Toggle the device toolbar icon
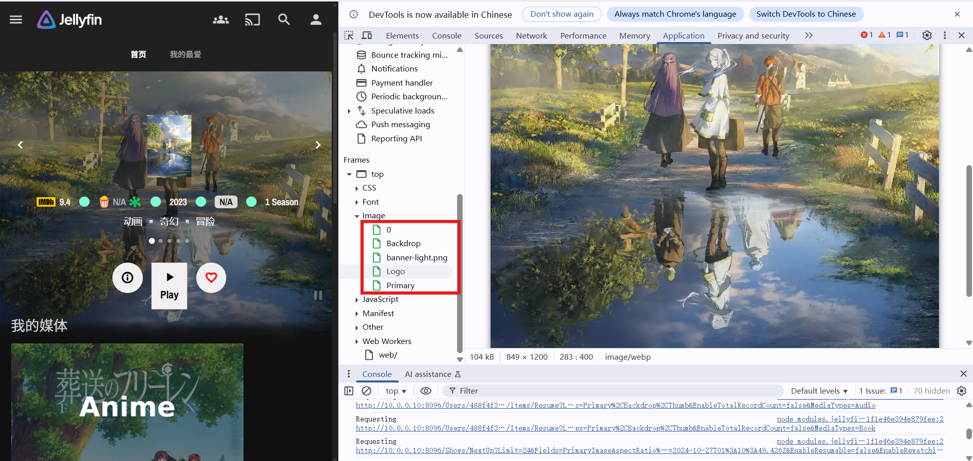This screenshot has width=973, height=461. [366, 35]
